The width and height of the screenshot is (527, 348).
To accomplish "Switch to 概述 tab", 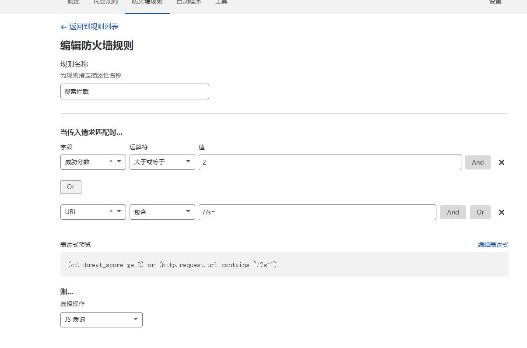I will pyautogui.click(x=74, y=2).
